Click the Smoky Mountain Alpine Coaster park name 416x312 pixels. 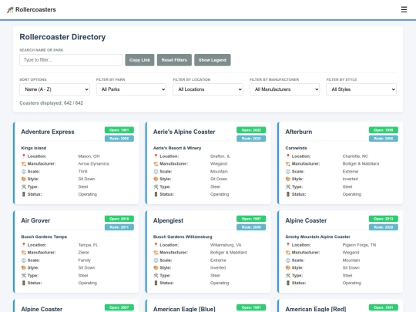318,237
